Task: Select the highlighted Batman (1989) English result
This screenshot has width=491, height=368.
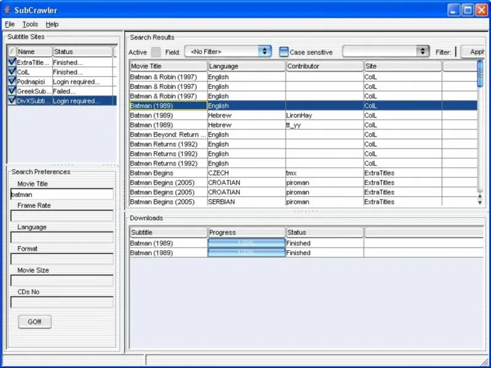Action: click(x=303, y=105)
